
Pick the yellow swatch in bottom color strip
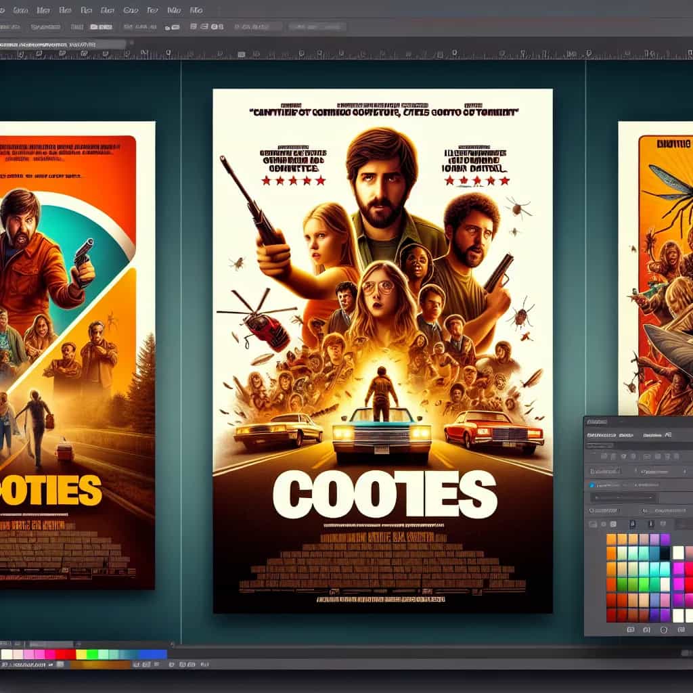[81, 654]
